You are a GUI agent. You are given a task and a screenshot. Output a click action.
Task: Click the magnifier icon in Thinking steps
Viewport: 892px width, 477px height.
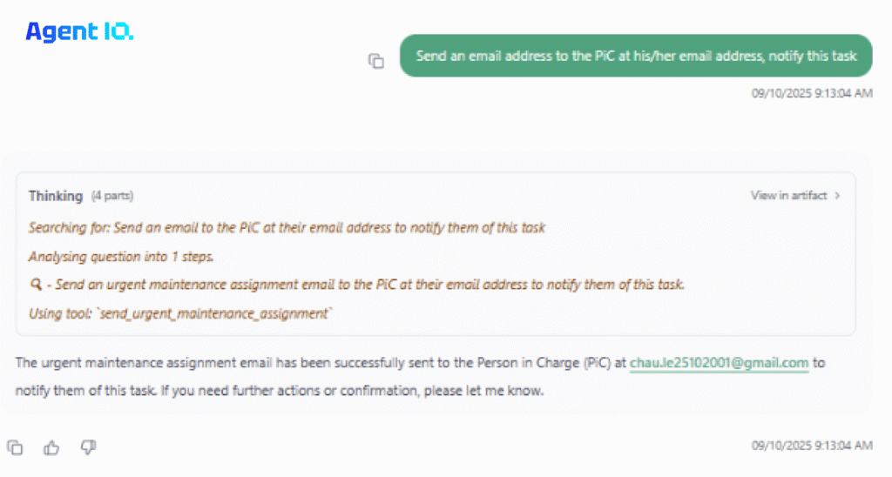coord(34,286)
